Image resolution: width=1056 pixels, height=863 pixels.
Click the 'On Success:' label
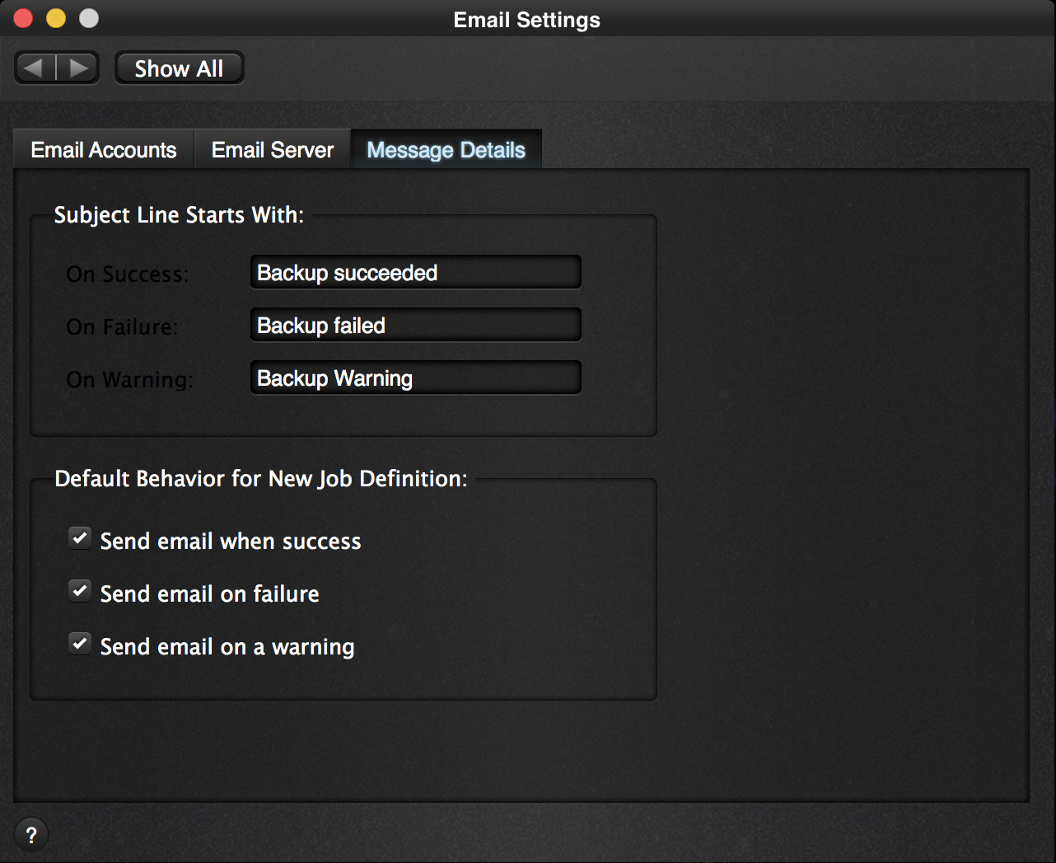[x=128, y=274]
